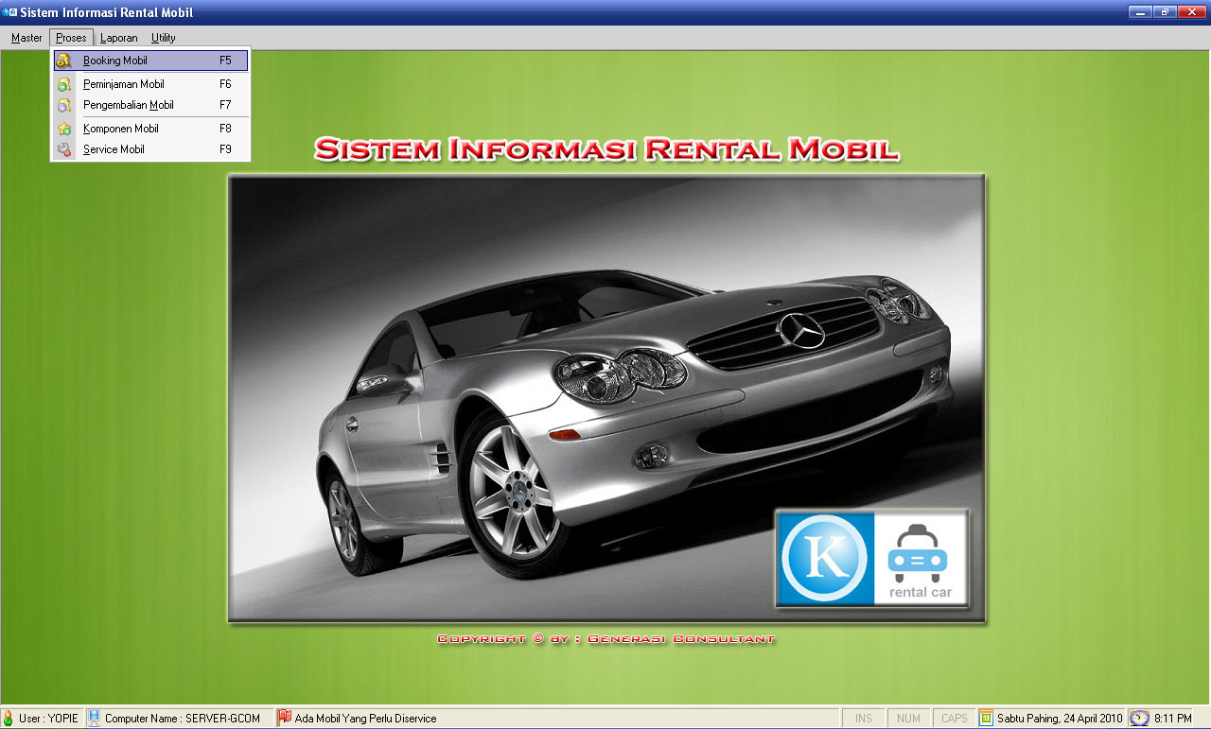Open the Master menu
Image resolution: width=1211 pixels, height=729 pixels.
click(x=26, y=38)
